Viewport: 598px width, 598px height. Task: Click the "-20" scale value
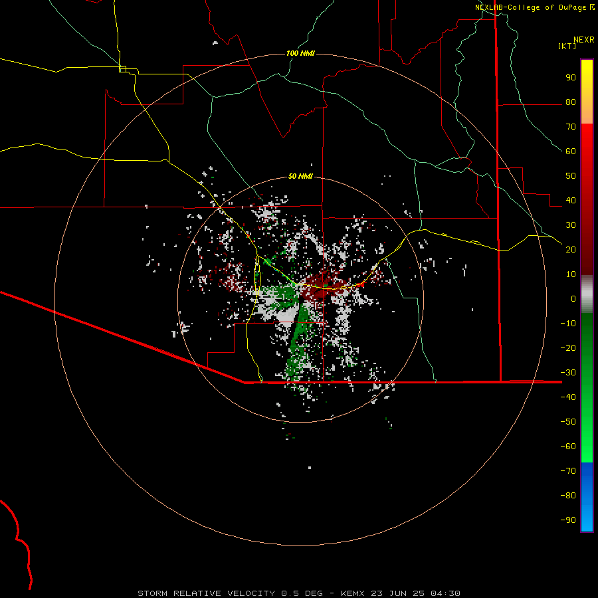pyautogui.click(x=568, y=348)
